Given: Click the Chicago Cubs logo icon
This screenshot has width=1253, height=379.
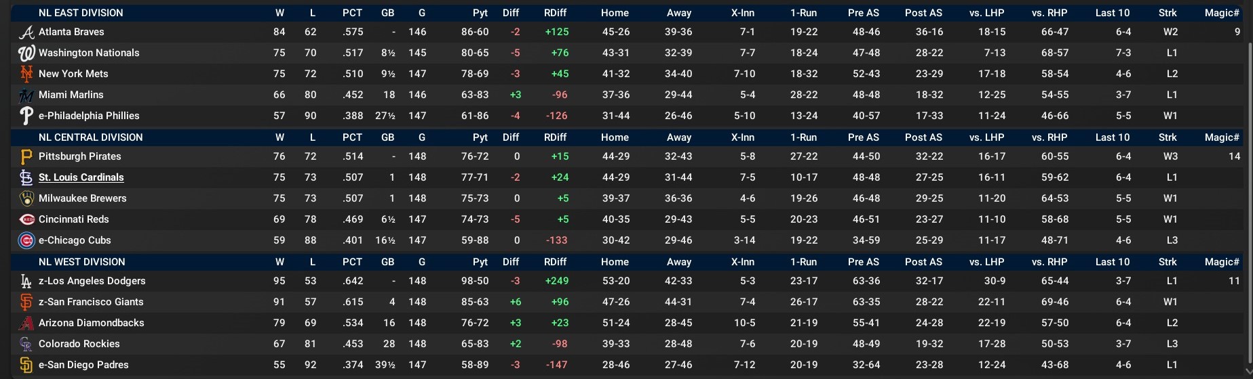Looking at the screenshot, I should (x=26, y=240).
